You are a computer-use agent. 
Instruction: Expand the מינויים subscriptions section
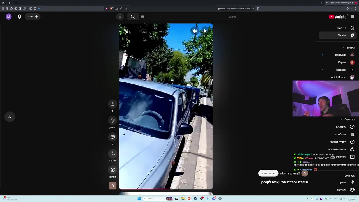click(x=349, y=47)
